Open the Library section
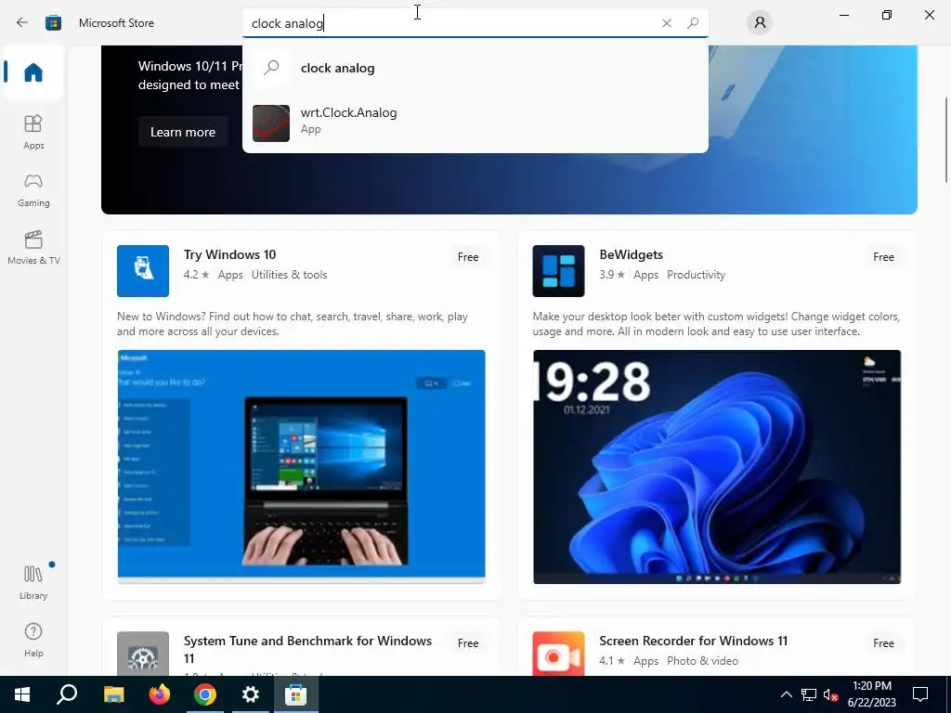951x713 pixels. (33, 582)
